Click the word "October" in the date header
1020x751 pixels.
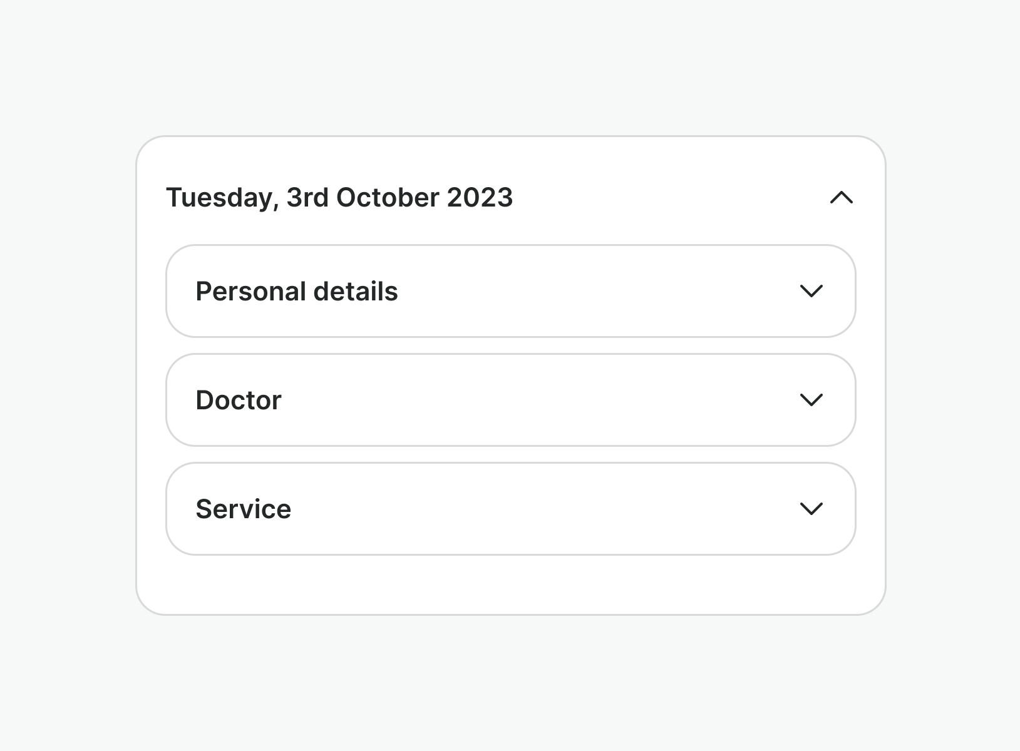click(388, 198)
